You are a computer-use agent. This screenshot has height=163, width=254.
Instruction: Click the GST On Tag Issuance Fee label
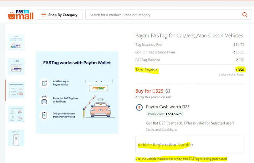tap(155, 52)
